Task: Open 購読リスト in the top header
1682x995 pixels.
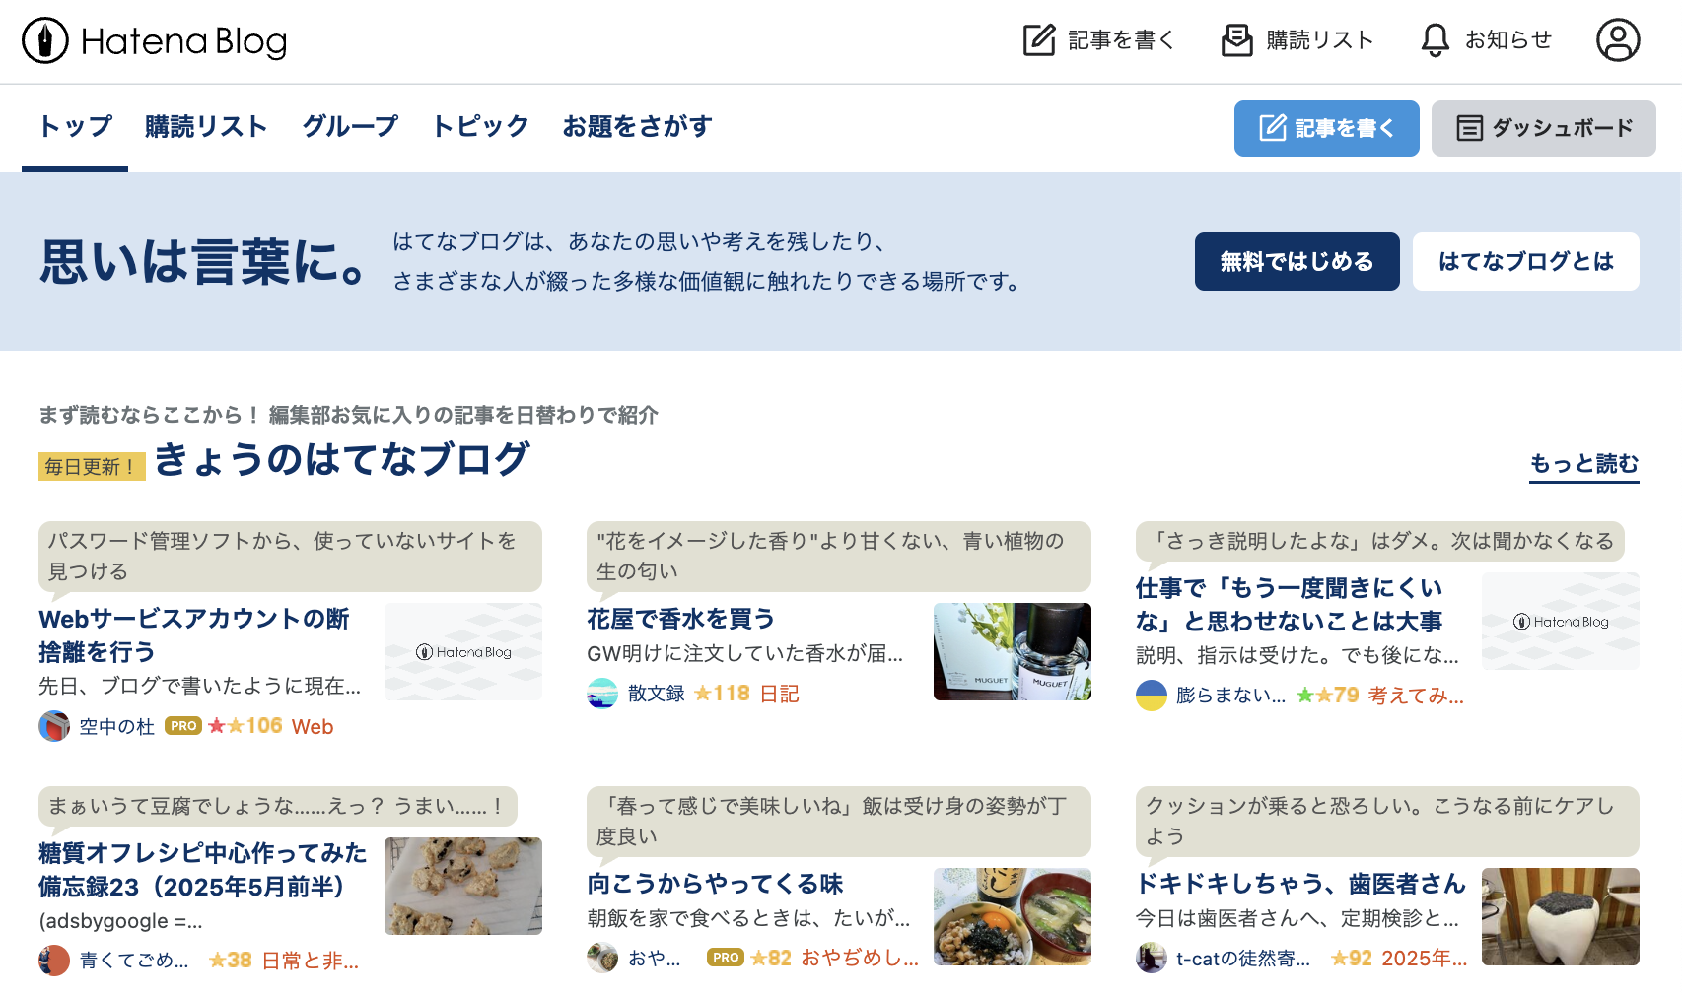Action: pyautogui.click(x=1297, y=40)
